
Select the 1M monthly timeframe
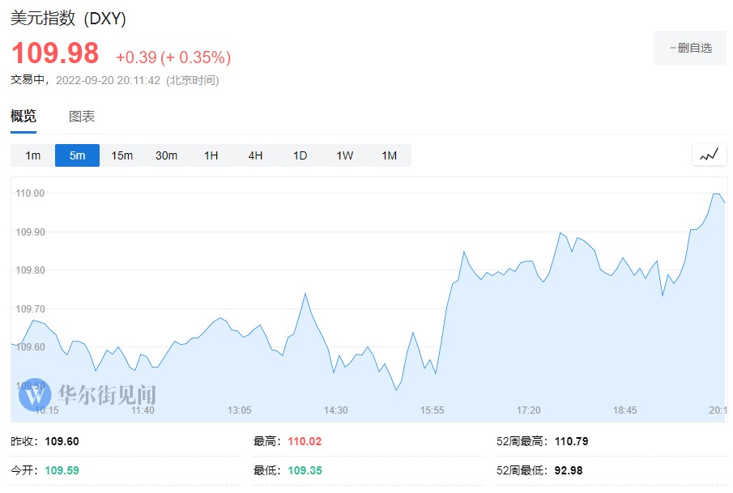click(389, 155)
